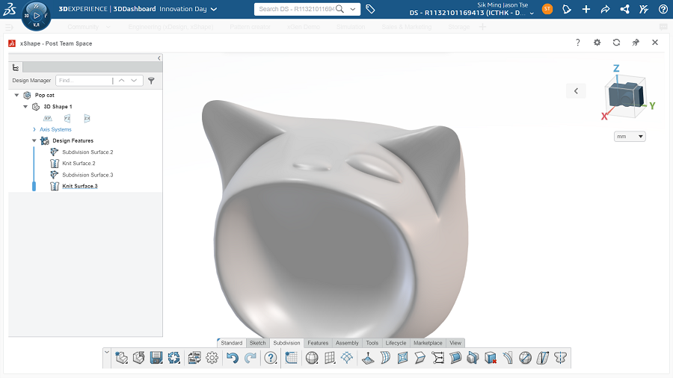The width and height of the screenshot is (673, 378).
Task: Open the settings gear in the bottom toolbar
Action: [x=212, y=358]
